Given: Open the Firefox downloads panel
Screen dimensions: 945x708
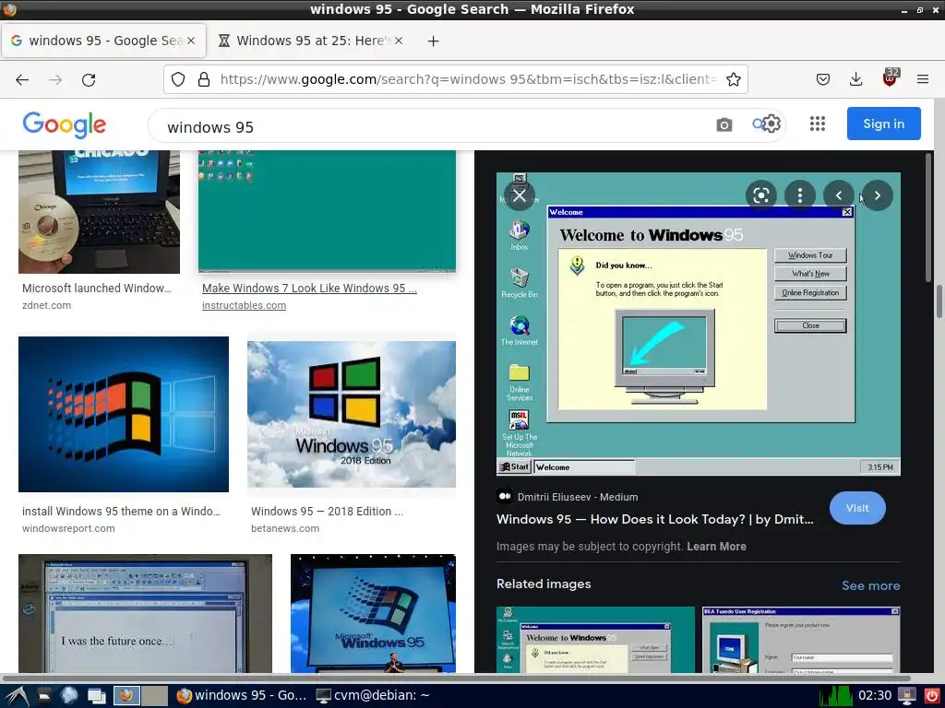Looking at the screenshot, I should click(855, 79).
